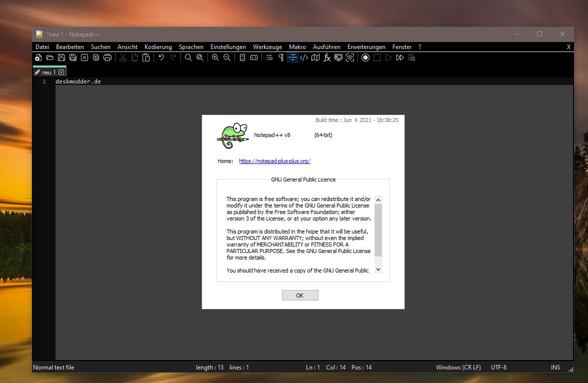Select the neu 1 document tab
The image size is (588, 383).
click(49, 72)
